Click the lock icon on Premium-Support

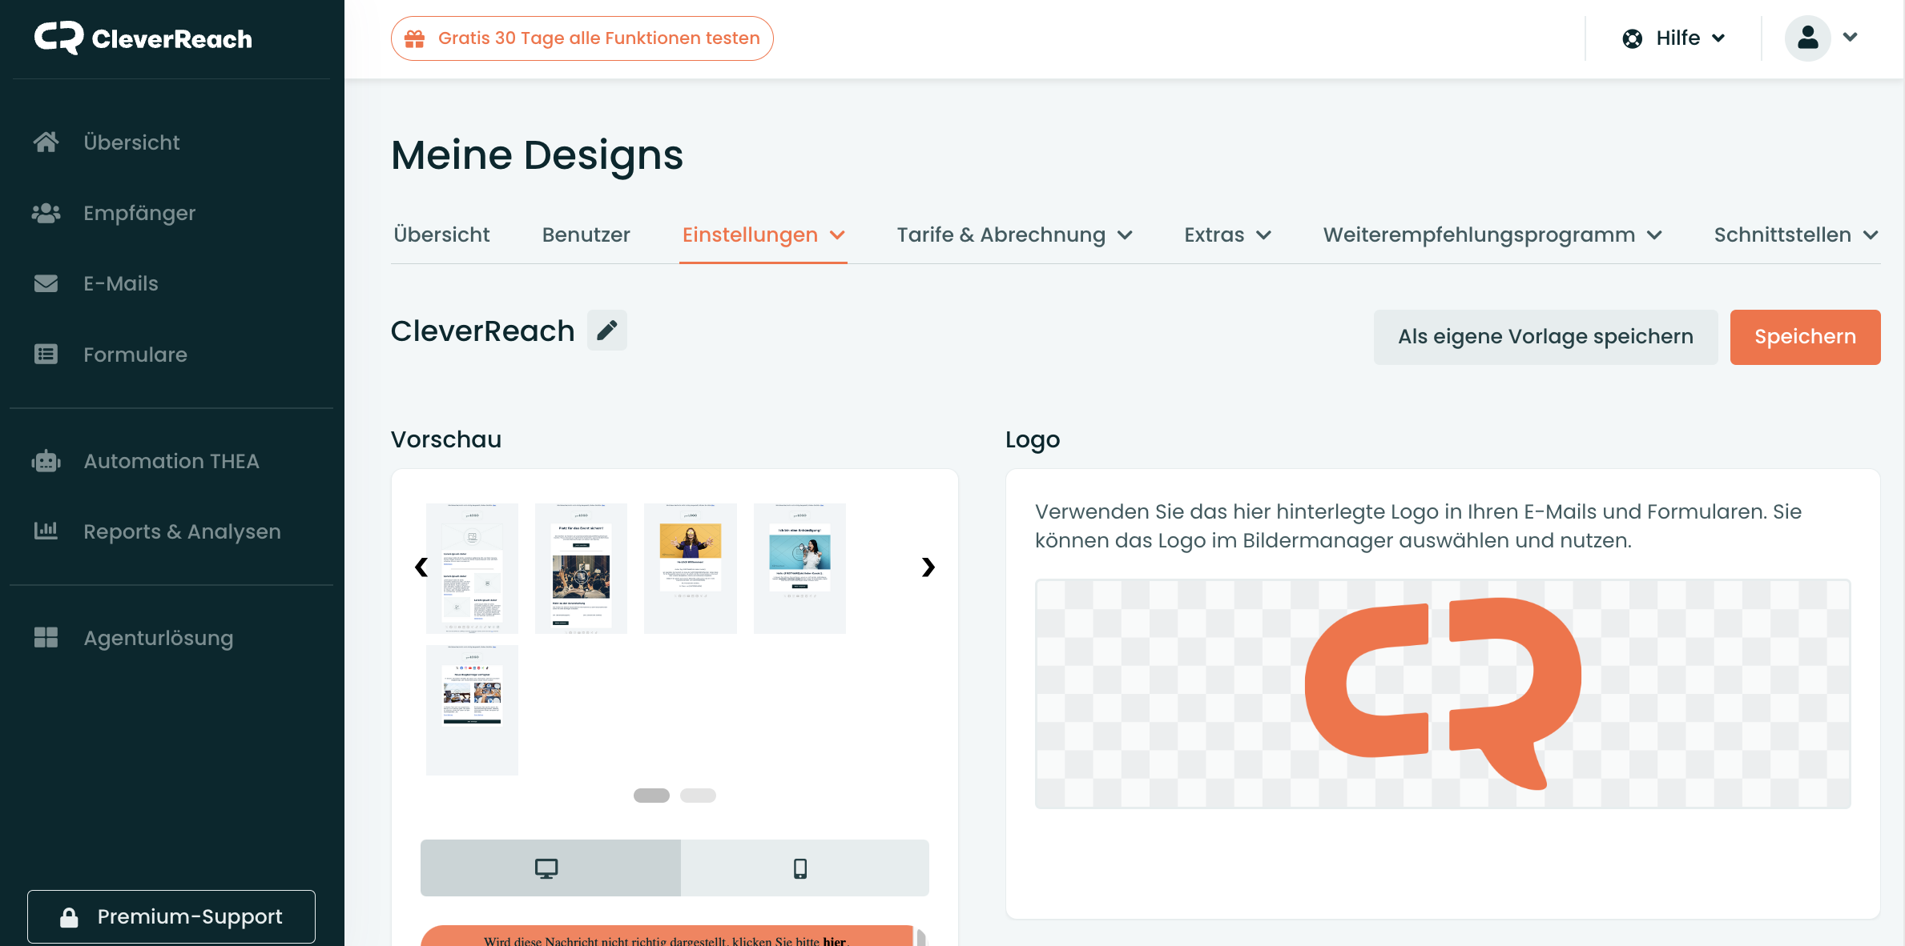(69, 917)
